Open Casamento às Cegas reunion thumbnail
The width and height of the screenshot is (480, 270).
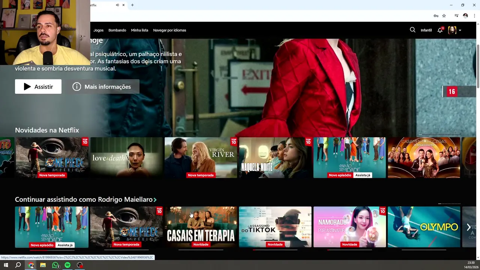click(424, 157)
